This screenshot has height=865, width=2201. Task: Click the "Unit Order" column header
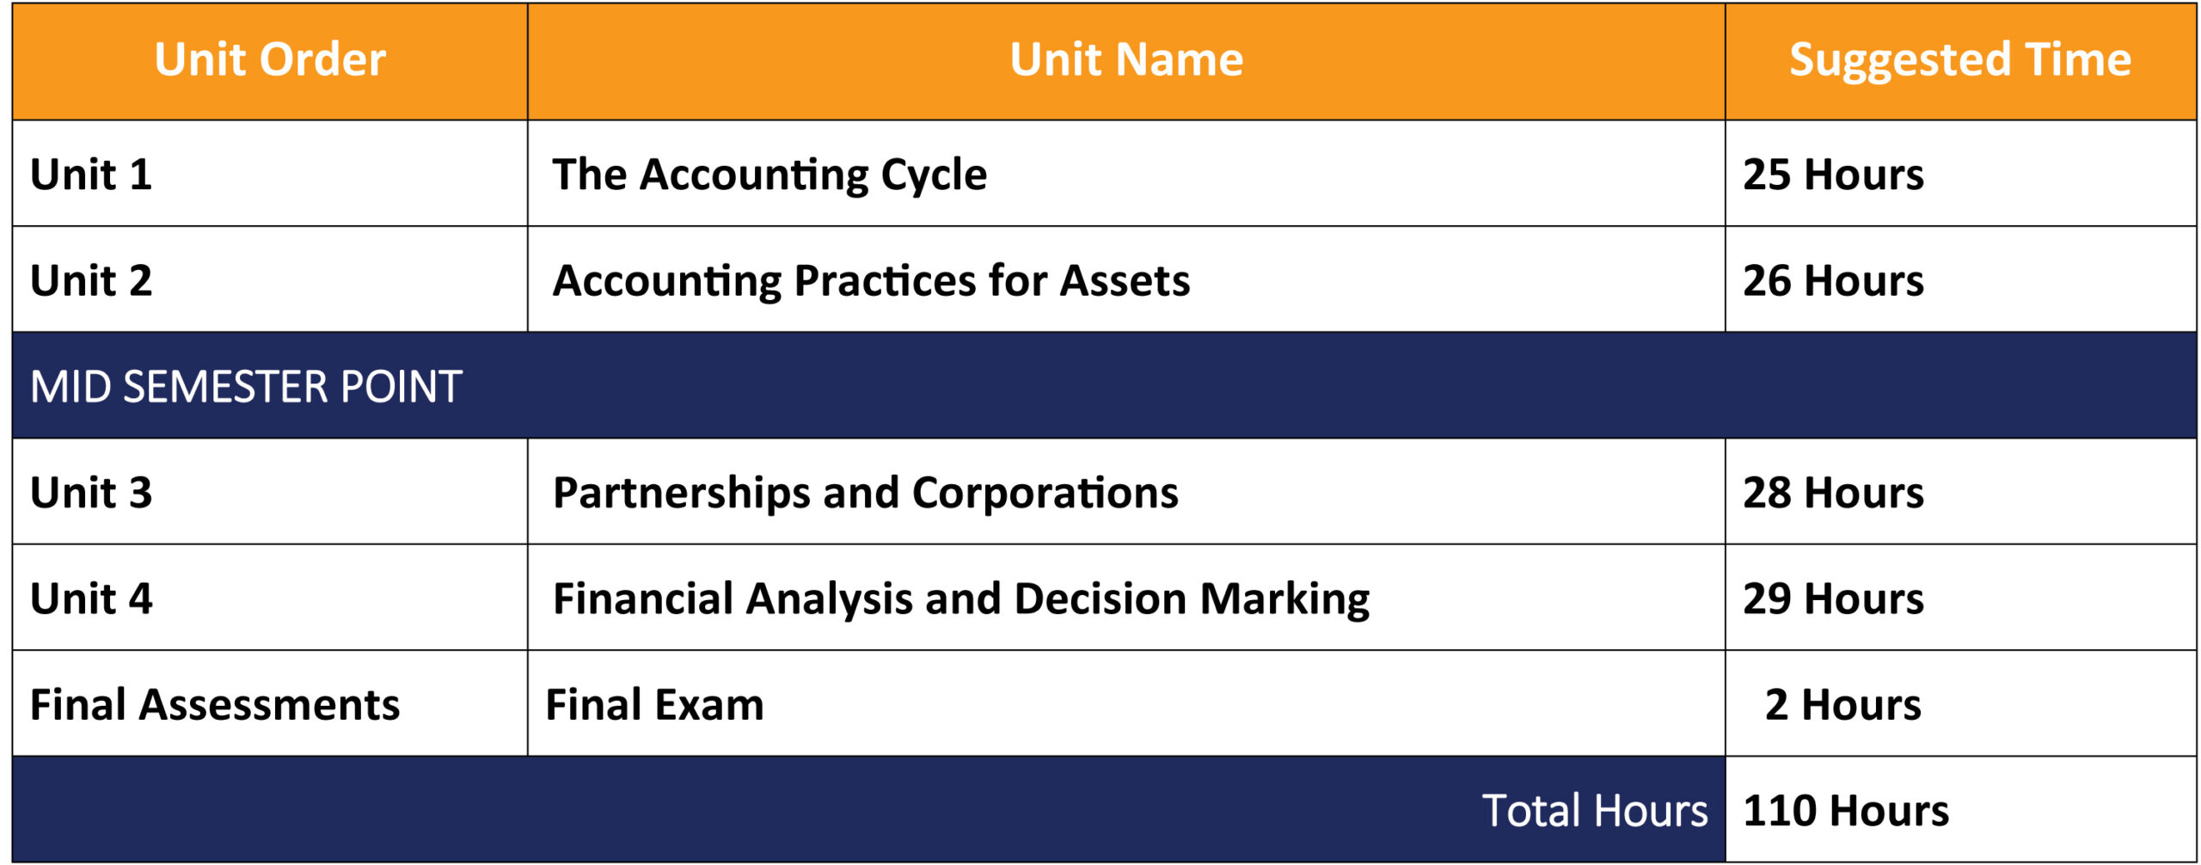(270, 60)
